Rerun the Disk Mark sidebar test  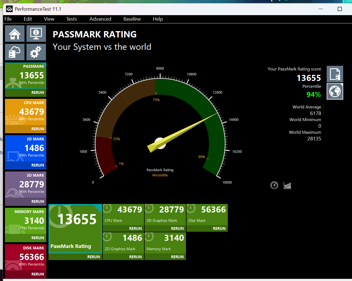tap(38, 274)
